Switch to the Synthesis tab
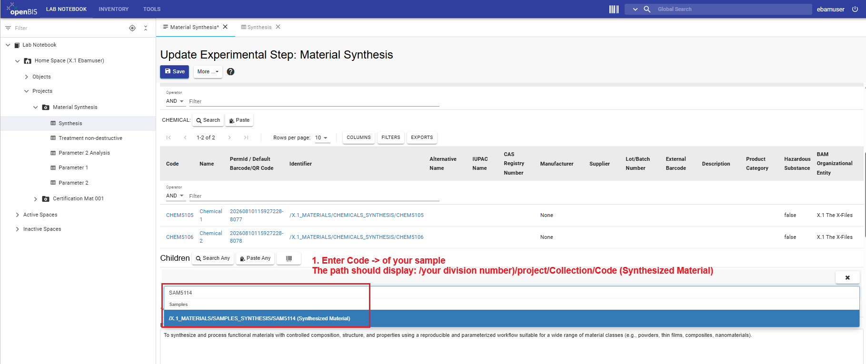Viewport: 866px width, 364px height. coord(259,27)
